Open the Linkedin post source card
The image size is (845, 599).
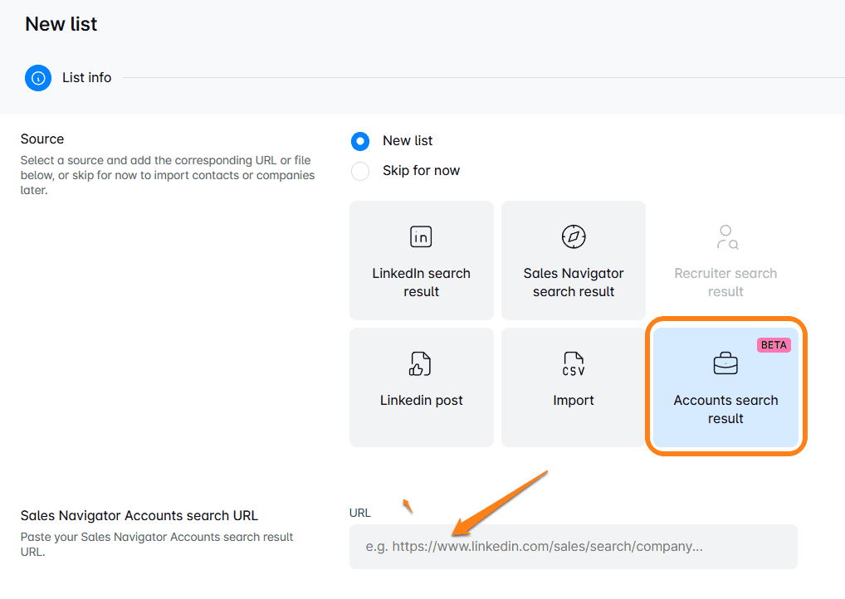coord(421,387)
